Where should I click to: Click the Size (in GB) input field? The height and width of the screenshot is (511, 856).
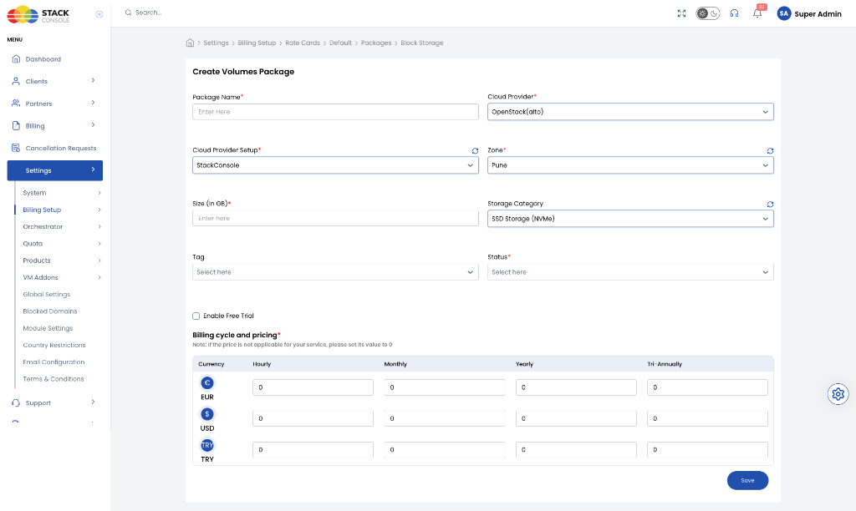[335, 218]
